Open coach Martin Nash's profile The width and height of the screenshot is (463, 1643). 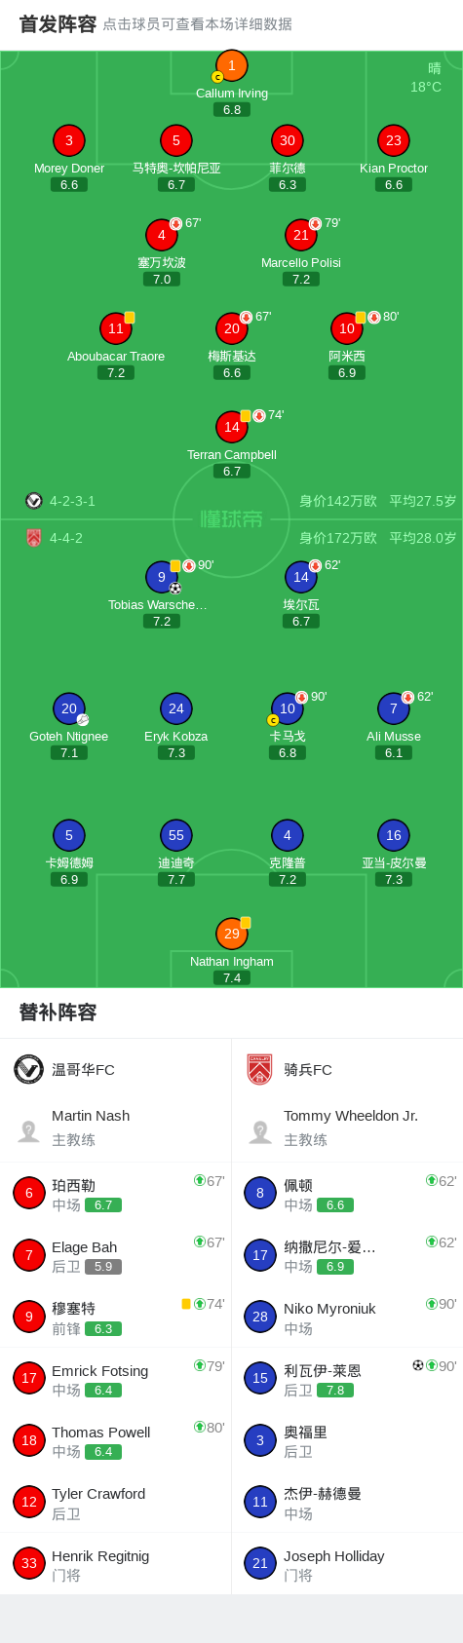click(x=116, y=1127)
